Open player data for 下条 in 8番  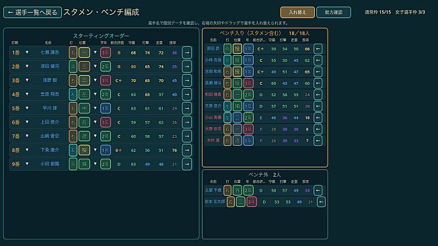click(50, 150)
